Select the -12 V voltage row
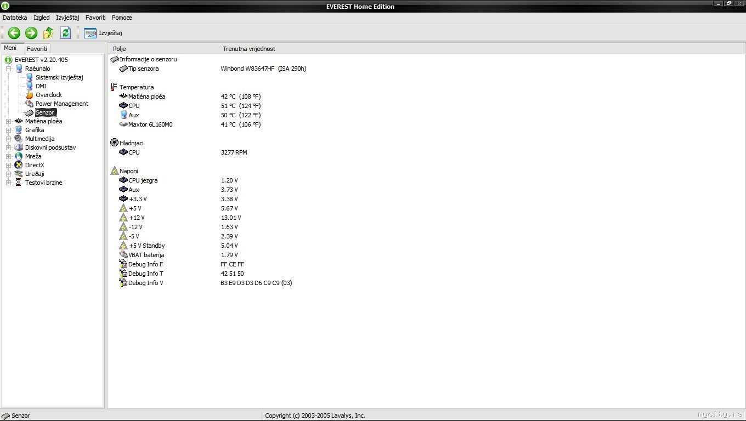This screenshot has height=421, width=746. coord(178,227)
